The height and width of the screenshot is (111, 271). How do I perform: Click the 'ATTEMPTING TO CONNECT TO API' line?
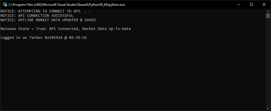pos(46,11)
